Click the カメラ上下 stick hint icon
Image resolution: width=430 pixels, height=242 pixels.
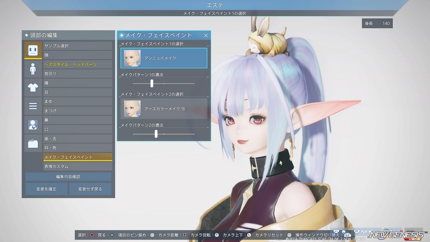pyautogui.click(x=249, y=235)
